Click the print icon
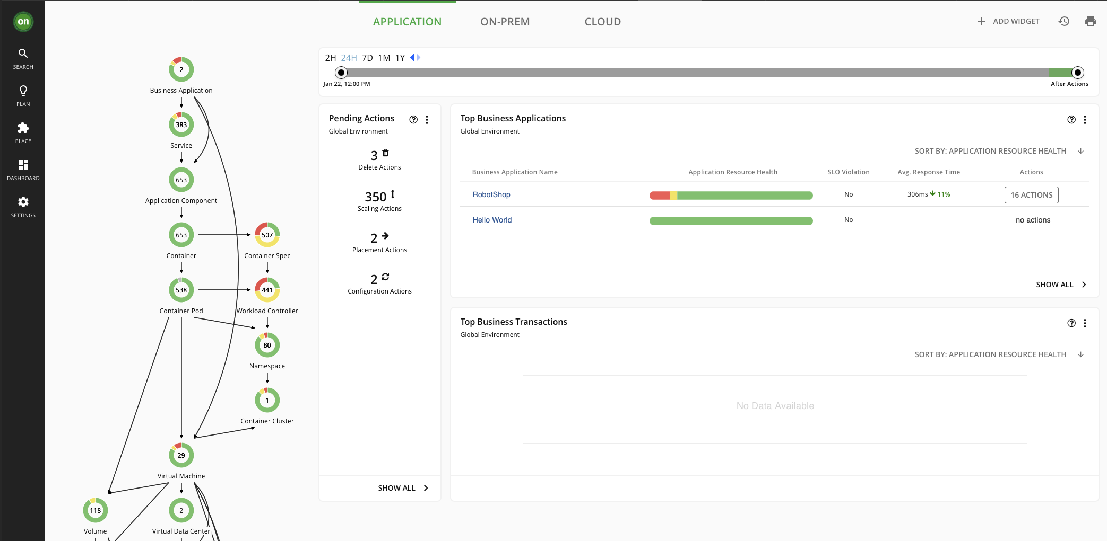Image resolution: width=1107 pixels, height=541 pixels. tap(1091, 21)
